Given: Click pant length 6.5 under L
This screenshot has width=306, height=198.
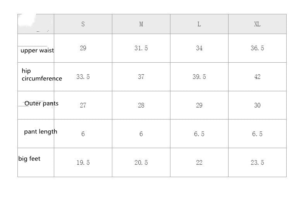Looking at the screenshot, I should [x=199, y=134].
